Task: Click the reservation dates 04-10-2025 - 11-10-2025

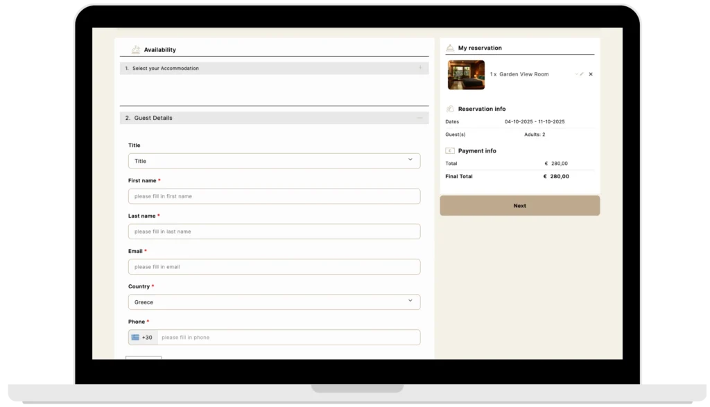Action: [x=535, y=122]
